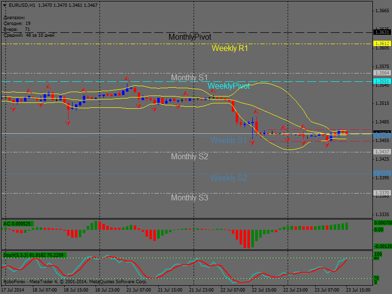Select the gray 1.3564 price tag
Screen dimensions: 392x294
[382, 73]
